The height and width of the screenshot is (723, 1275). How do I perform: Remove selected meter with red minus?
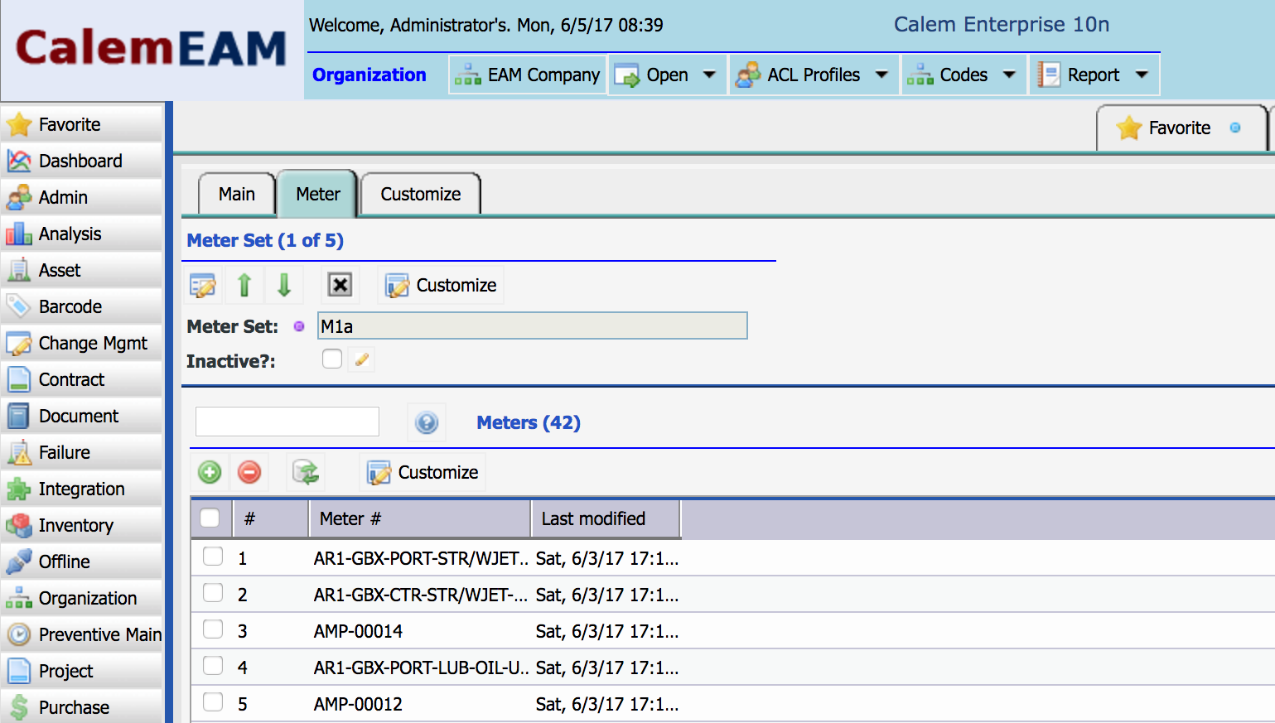[x=249, y=472]
